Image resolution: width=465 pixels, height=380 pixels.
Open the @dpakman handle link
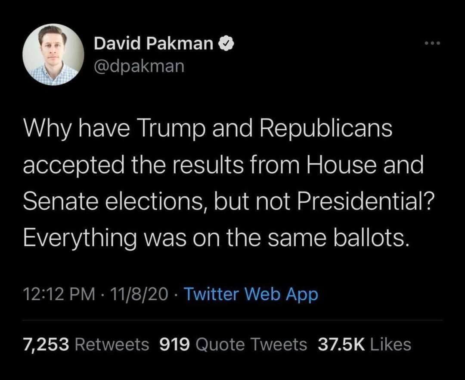pyautogui.click(x=139, y=66)
